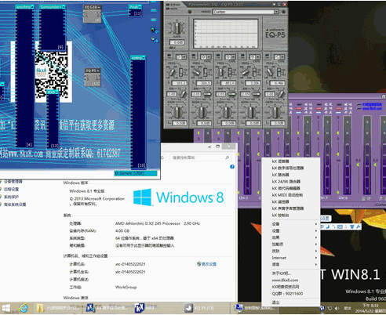386x315 pixels.
Task: Toggle band 5 on/off switch in EQ-P5
Action: (x=267, y=56)
